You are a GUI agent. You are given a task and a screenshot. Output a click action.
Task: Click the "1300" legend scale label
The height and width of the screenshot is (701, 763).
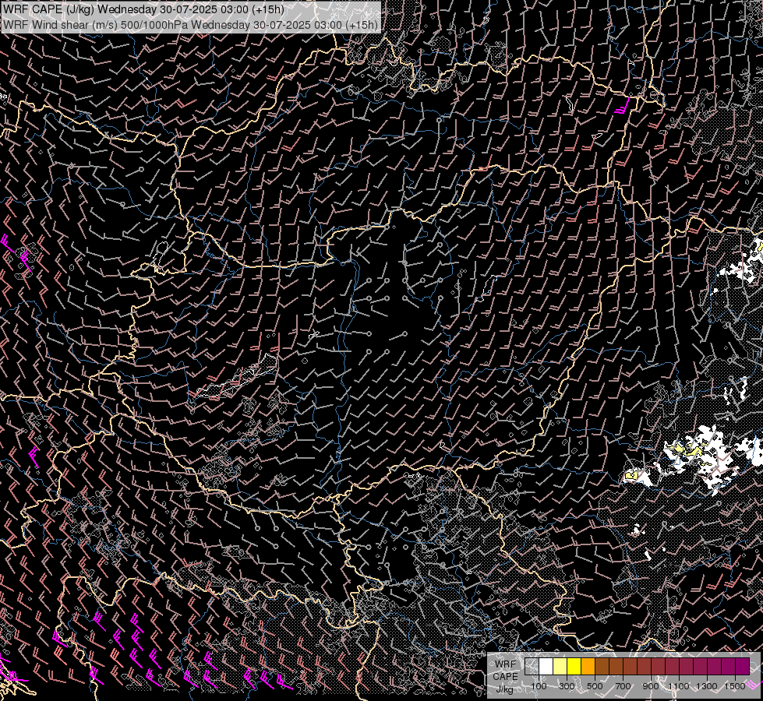pos(707,686)
